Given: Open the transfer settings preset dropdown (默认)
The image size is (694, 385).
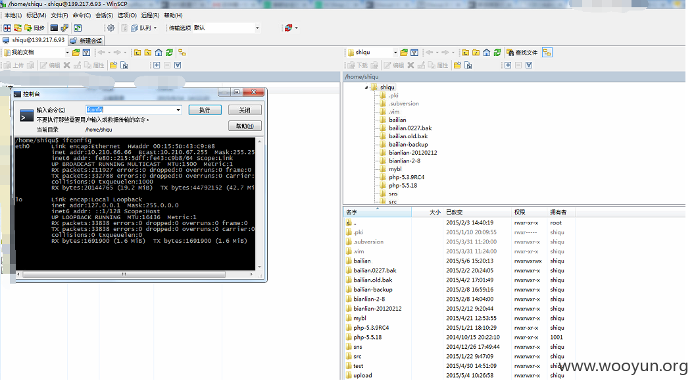Looking at the screenshot, I should [x=226, y=28].
